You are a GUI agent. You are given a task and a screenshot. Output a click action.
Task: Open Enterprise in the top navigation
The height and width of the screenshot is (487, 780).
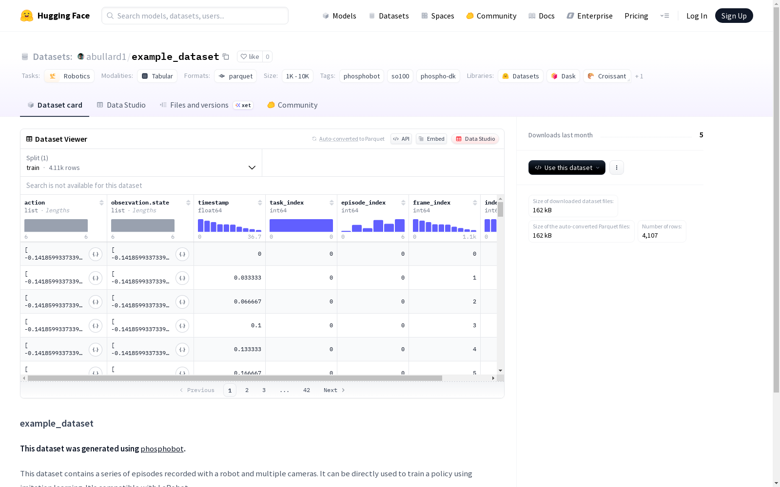coord(590,16)
